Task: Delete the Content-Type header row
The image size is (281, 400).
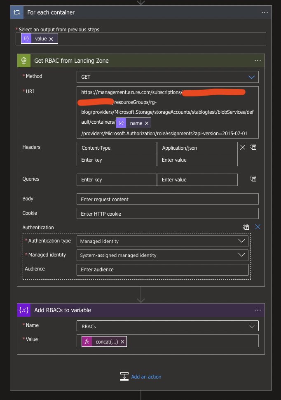Action: pos(243,147)
